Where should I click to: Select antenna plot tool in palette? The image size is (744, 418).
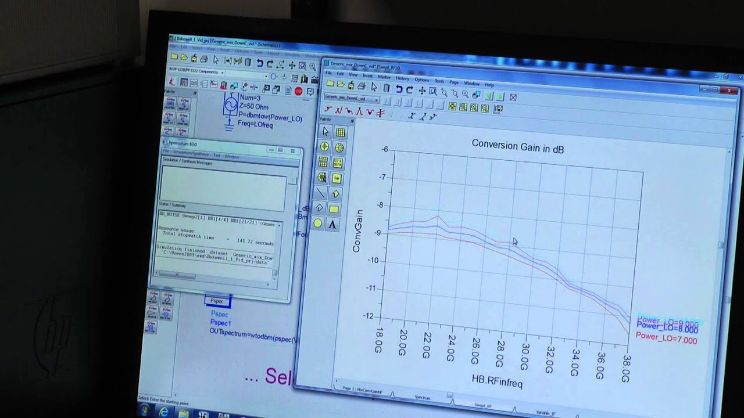(x=322, y=177)
